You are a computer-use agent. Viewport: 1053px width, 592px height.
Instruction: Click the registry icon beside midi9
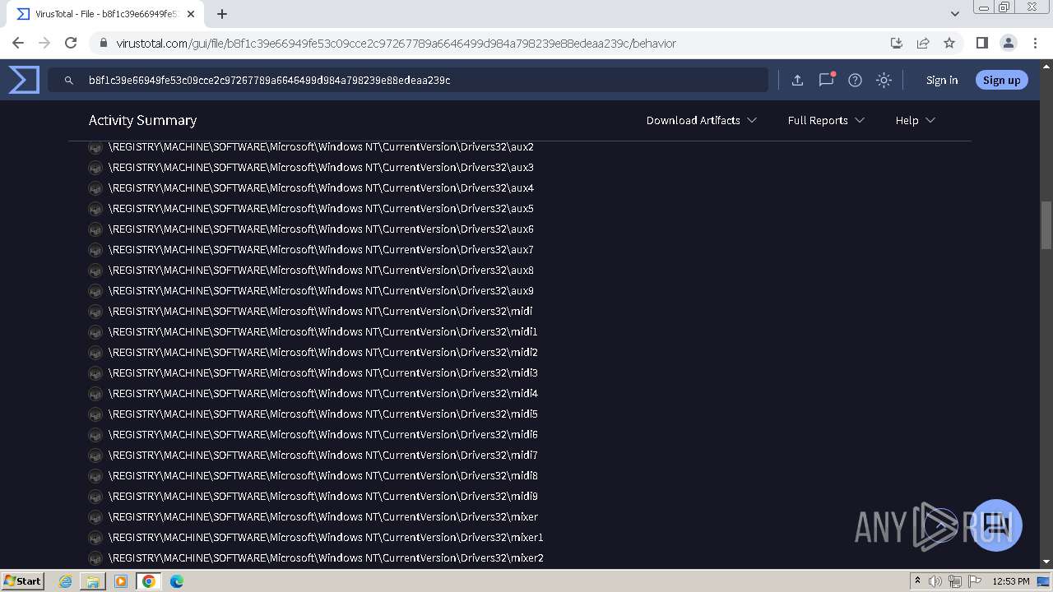pyautogui.click(x=95, y=497)
